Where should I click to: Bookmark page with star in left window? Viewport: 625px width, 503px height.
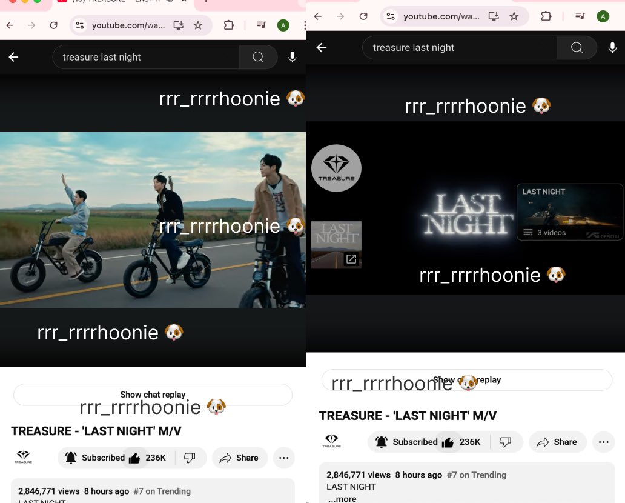(197, 25)
